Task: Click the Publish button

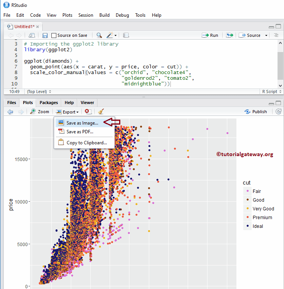Action: click(256, 112)
